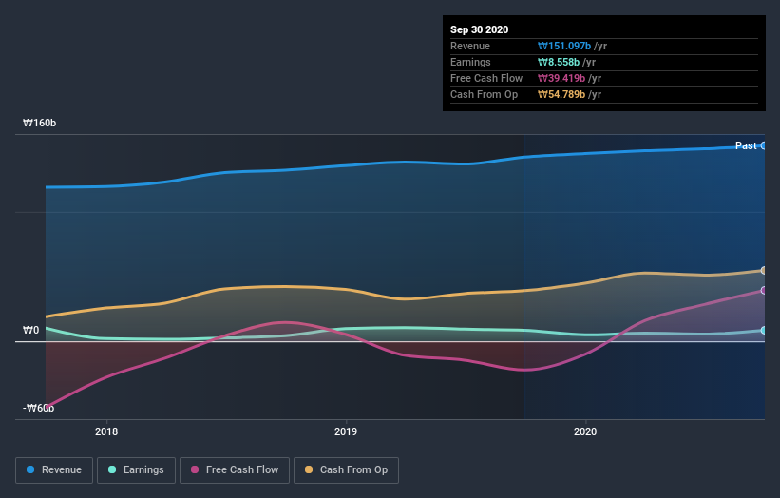This screenshot has height=498, width=780.
Task: Toggle the Free Cash Flow legend button
Action: pyautogui.click(x=235, y=470)
